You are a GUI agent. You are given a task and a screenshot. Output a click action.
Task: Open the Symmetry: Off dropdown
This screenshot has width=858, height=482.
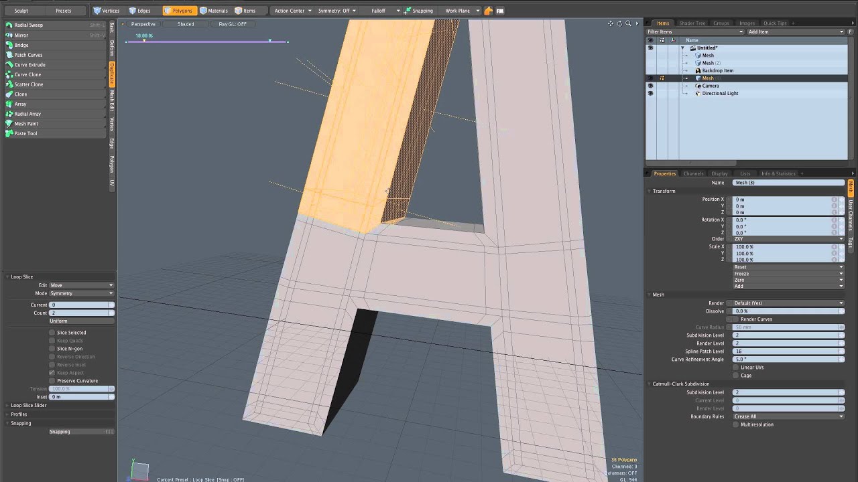pos(337,11)
